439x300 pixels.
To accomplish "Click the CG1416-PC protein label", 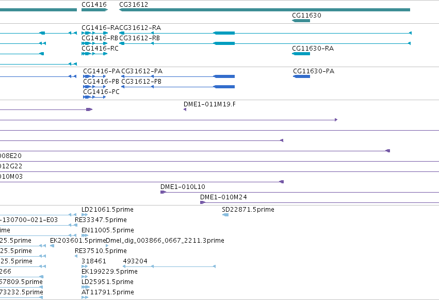I will coord(101,92).
